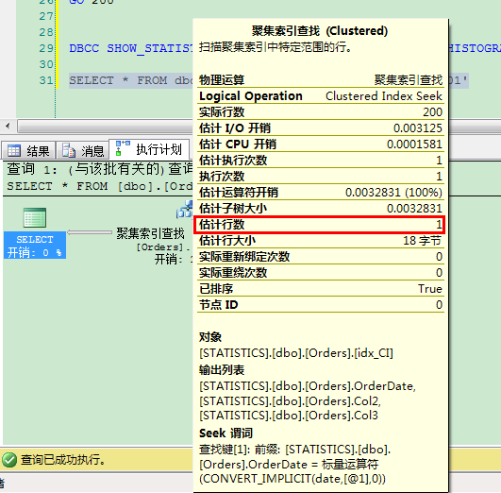Open the 结果 results tab

pos(28,150)
